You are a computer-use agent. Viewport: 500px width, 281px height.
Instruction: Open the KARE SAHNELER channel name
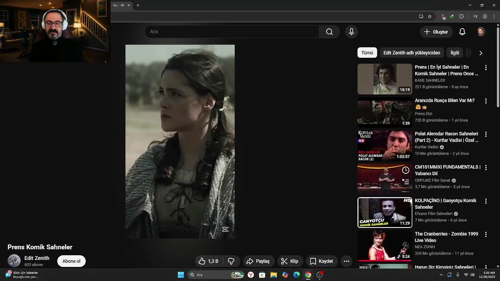(x=430, y=80)
